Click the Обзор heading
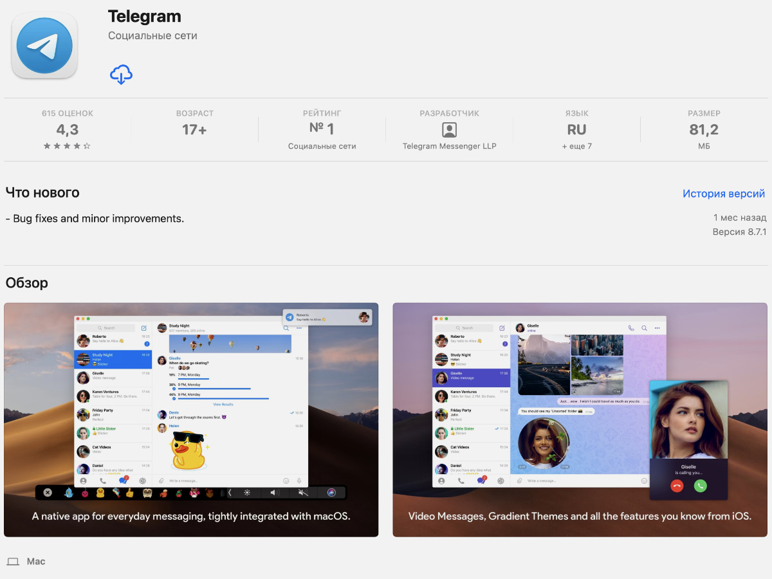 coord(26,282)
